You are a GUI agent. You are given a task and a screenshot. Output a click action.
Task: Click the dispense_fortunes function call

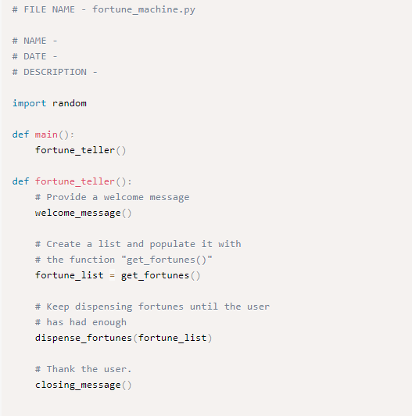[84, 338]
